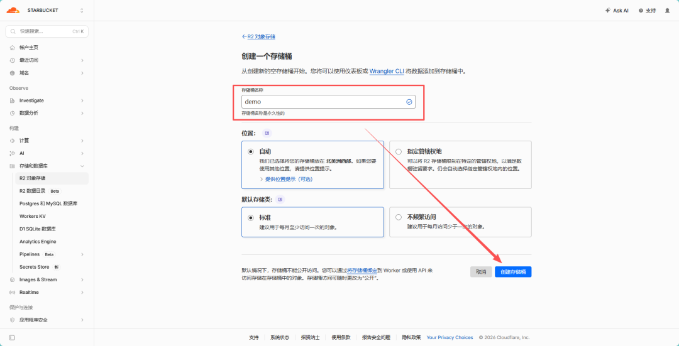This screenshot has height=346, width=679.
Task: Collapse the storage and databases section
Action: (82, 166)
